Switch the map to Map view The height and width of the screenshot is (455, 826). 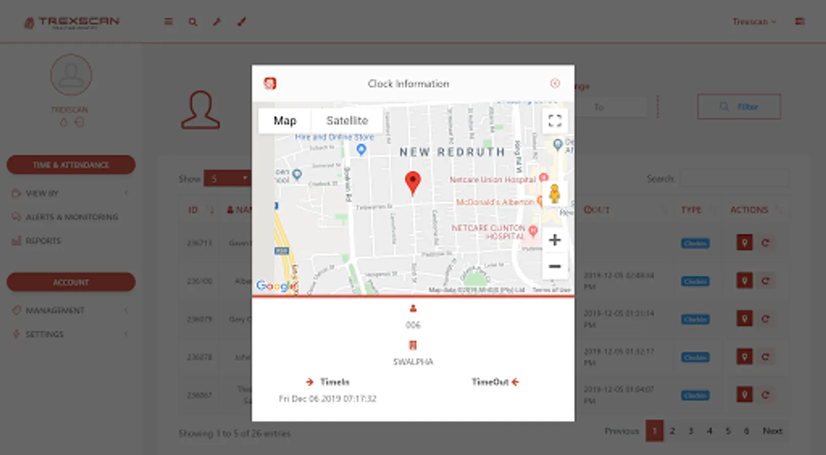pyautogui.click(x=285, y=121)
